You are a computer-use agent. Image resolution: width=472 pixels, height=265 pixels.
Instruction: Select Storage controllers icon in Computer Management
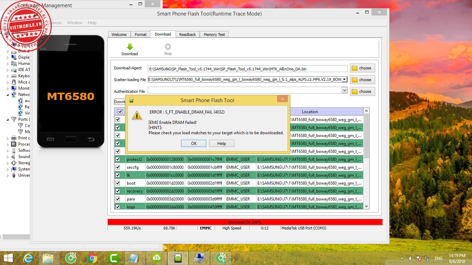pyautogui.click(x=14, y=163)
